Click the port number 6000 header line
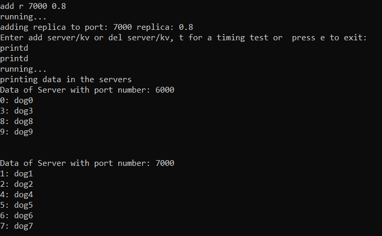Screen dimensions: 382x236 coord(87,90)
